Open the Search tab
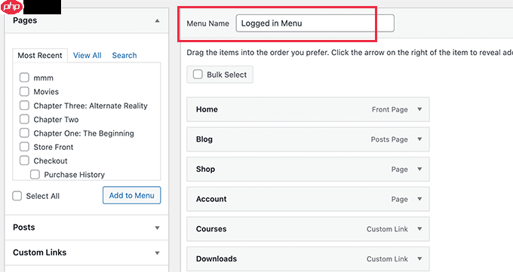 click(124, 55)
